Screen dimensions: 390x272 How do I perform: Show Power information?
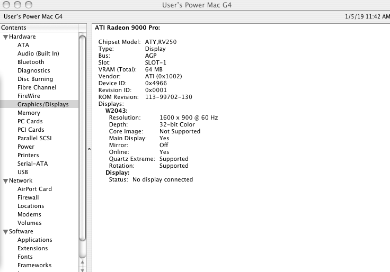(26, 147)
